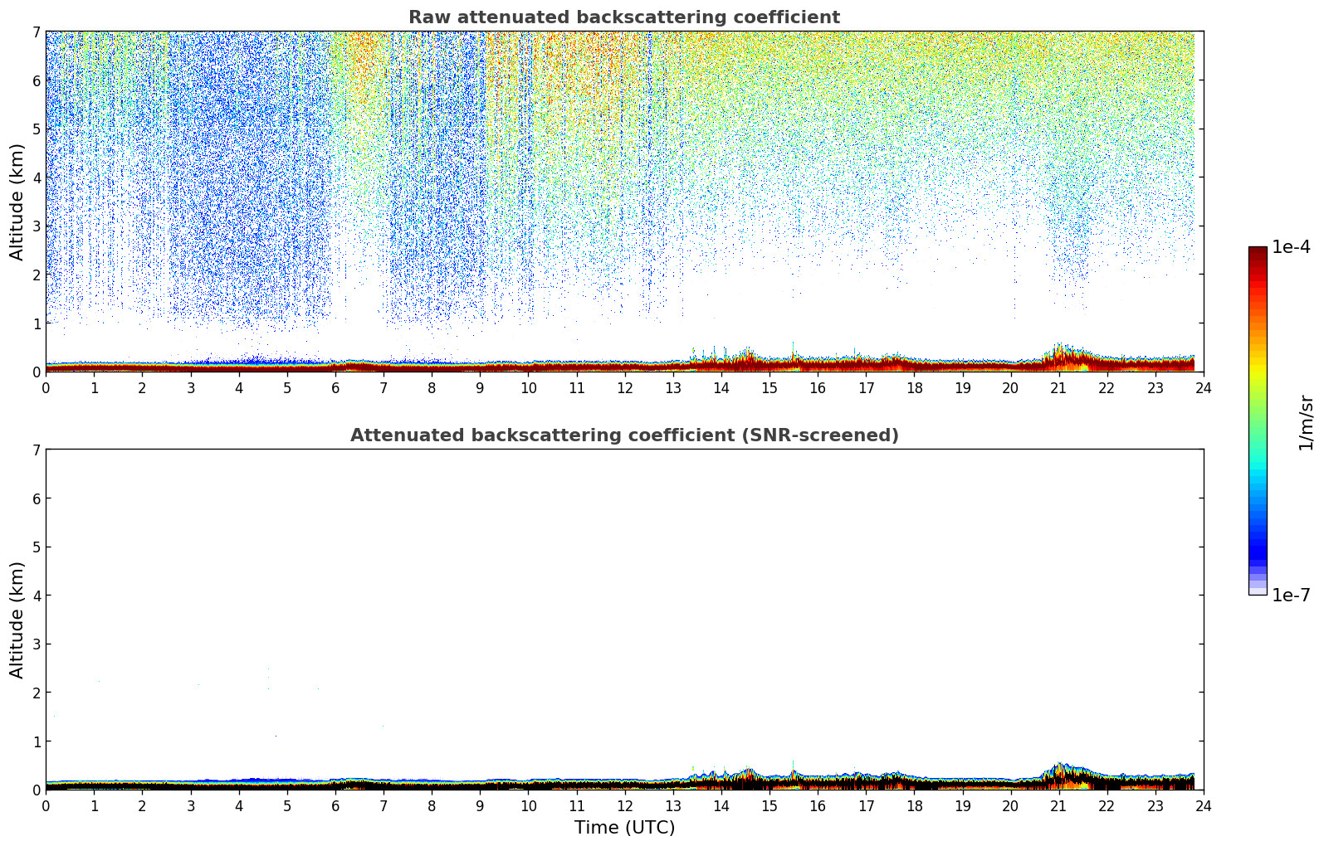The image size is (1324, 846).
Task: Click the '1/m/sr' colorbar unit label
Action: (1306, 421)
